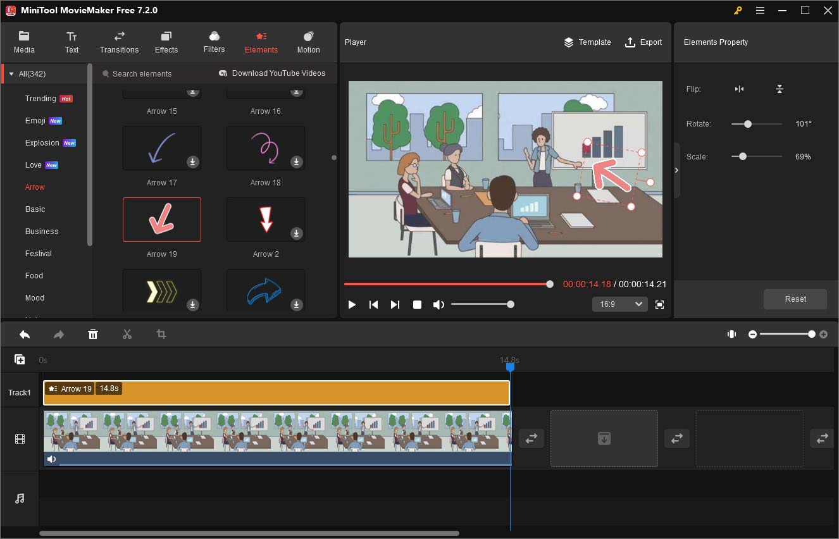Download the Arrow 17 element
Viewport: 839px width, 539px height.
[x=193, y=162]
